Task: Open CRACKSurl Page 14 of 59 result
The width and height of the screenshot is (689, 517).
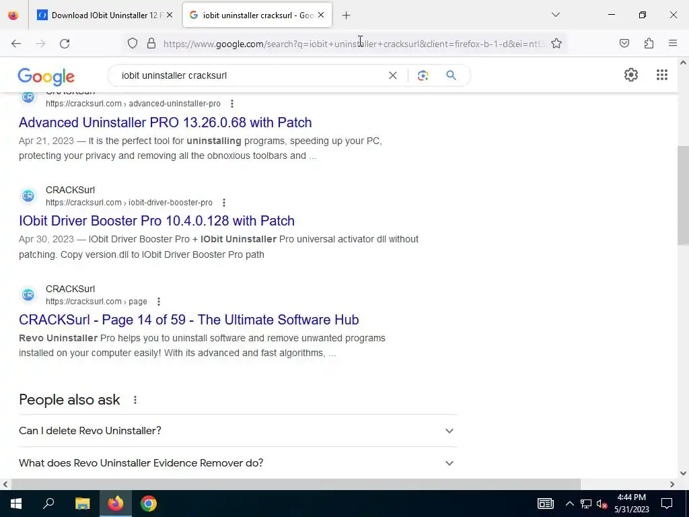Action: point(189,320)
